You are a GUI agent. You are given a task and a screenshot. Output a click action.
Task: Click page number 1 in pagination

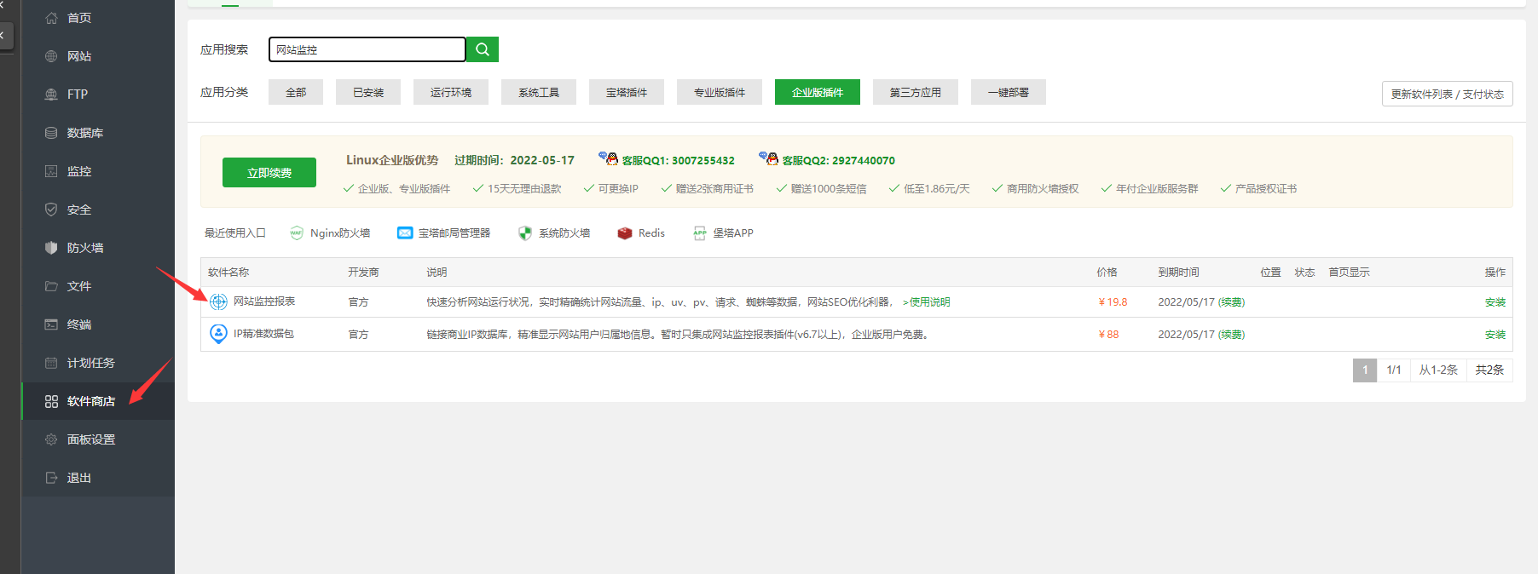tap(1365, 370)
